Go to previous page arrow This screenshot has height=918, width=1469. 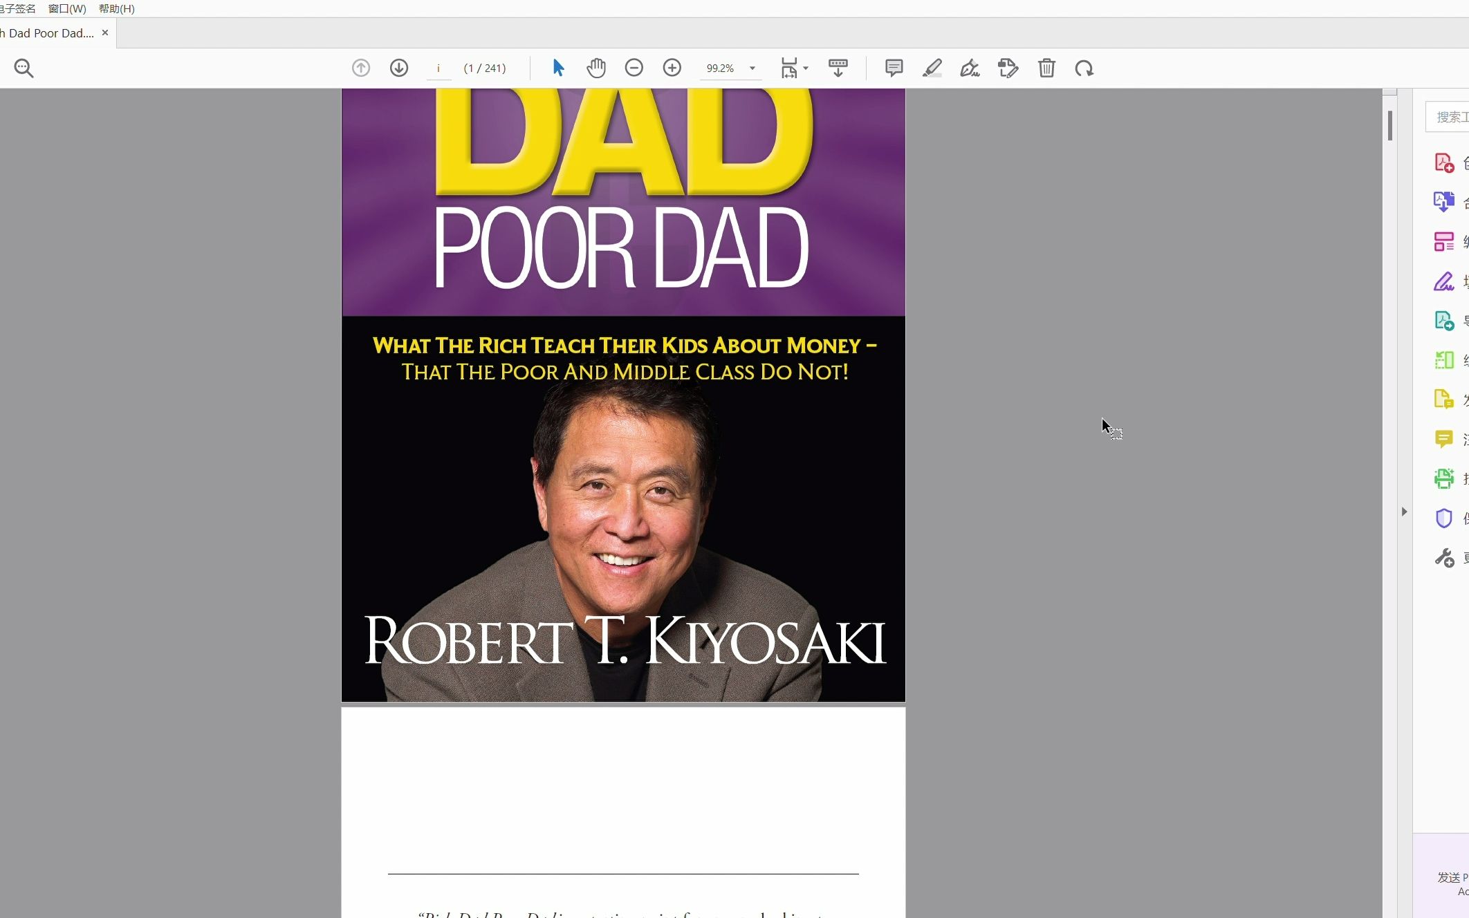coord(361,68)
